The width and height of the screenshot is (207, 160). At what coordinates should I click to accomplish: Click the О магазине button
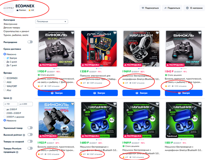click(194, 8)
